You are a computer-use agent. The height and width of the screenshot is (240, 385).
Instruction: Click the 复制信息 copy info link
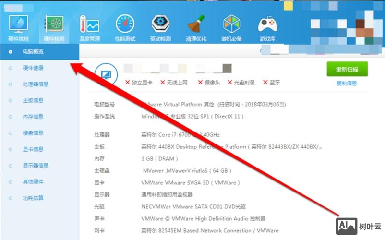[347, 84]
